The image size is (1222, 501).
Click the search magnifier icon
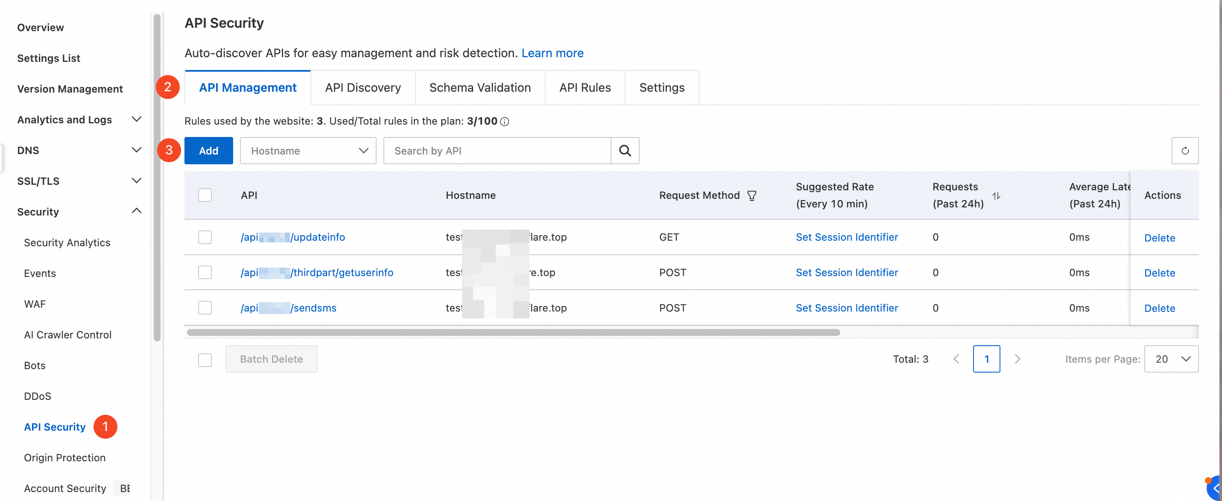(625, 151)
